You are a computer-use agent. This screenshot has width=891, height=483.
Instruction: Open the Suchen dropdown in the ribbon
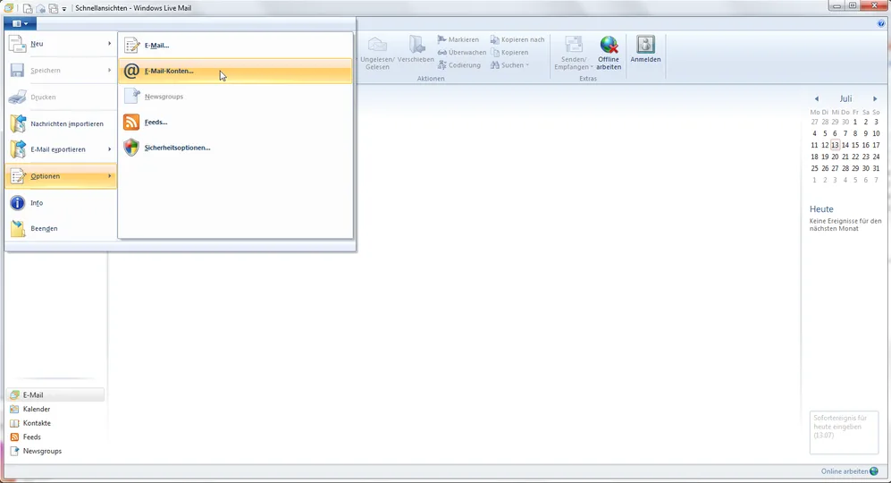tap(509, 65)
